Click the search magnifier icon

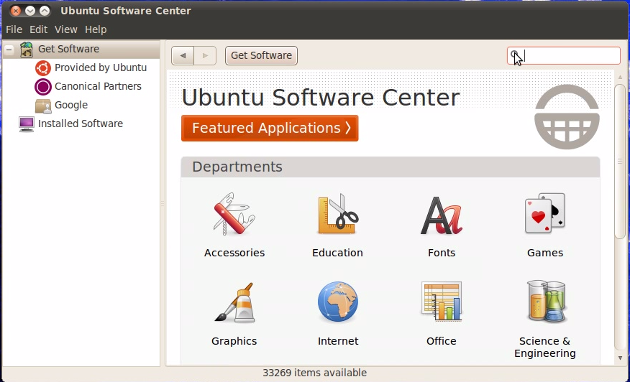click(514, 55)
